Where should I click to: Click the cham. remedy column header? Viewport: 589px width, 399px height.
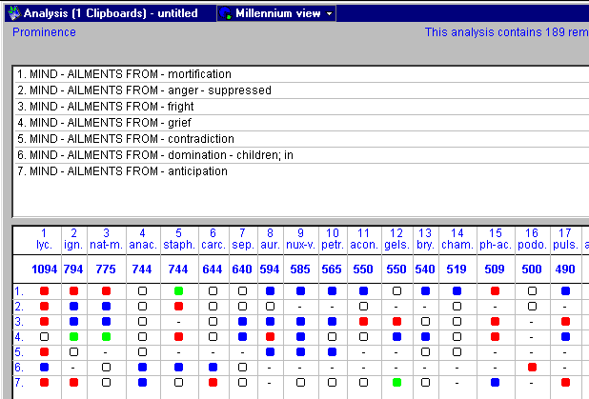pyautogui.click(x=457, y=239)
